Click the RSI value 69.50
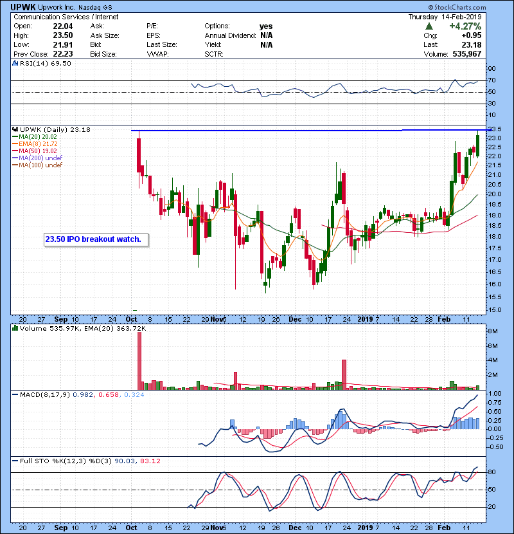 click(62, 63)
